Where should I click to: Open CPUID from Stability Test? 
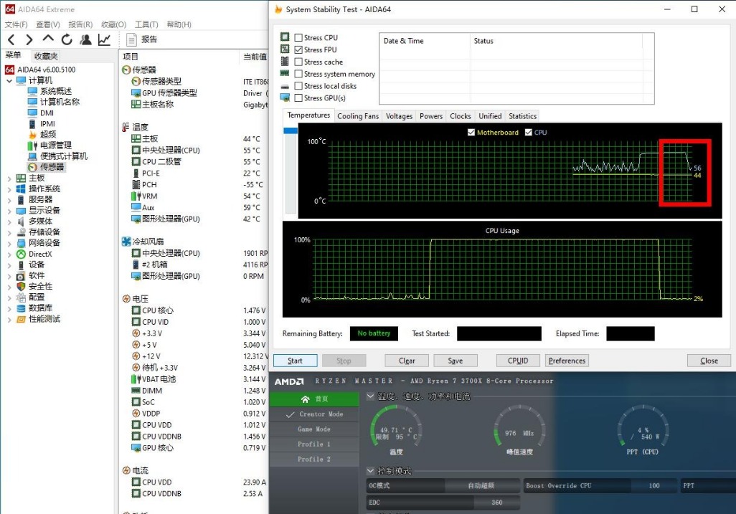(518, 361)
